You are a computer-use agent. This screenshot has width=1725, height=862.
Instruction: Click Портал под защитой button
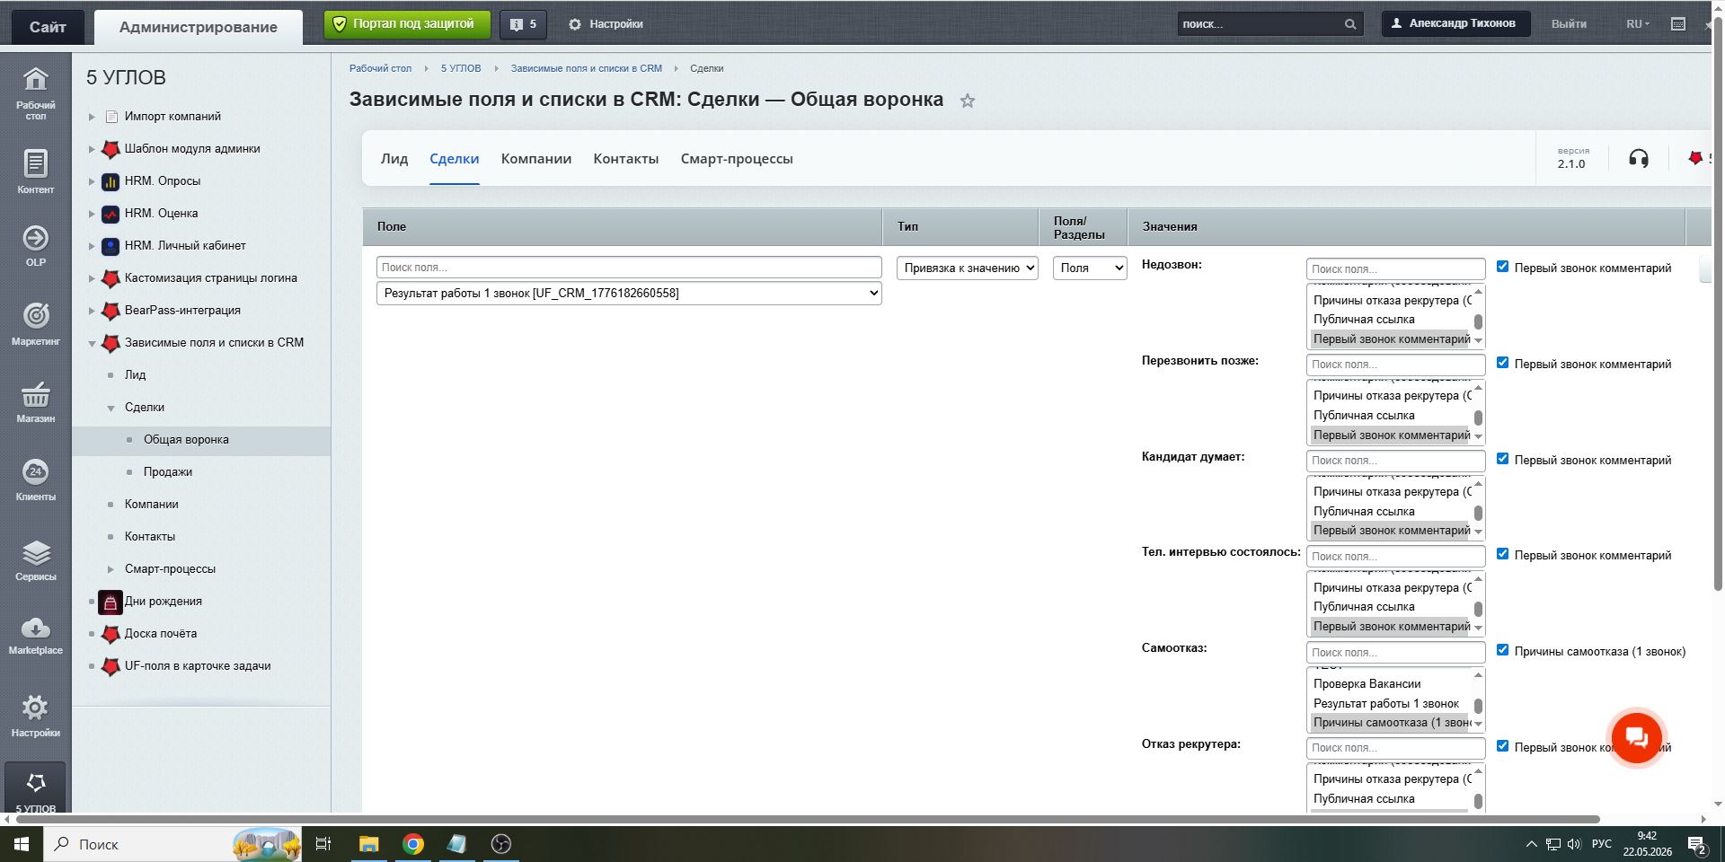click(407, 24)
